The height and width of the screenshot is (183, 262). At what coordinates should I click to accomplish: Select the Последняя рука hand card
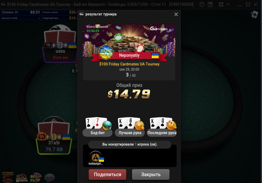(x=162, y=127)
